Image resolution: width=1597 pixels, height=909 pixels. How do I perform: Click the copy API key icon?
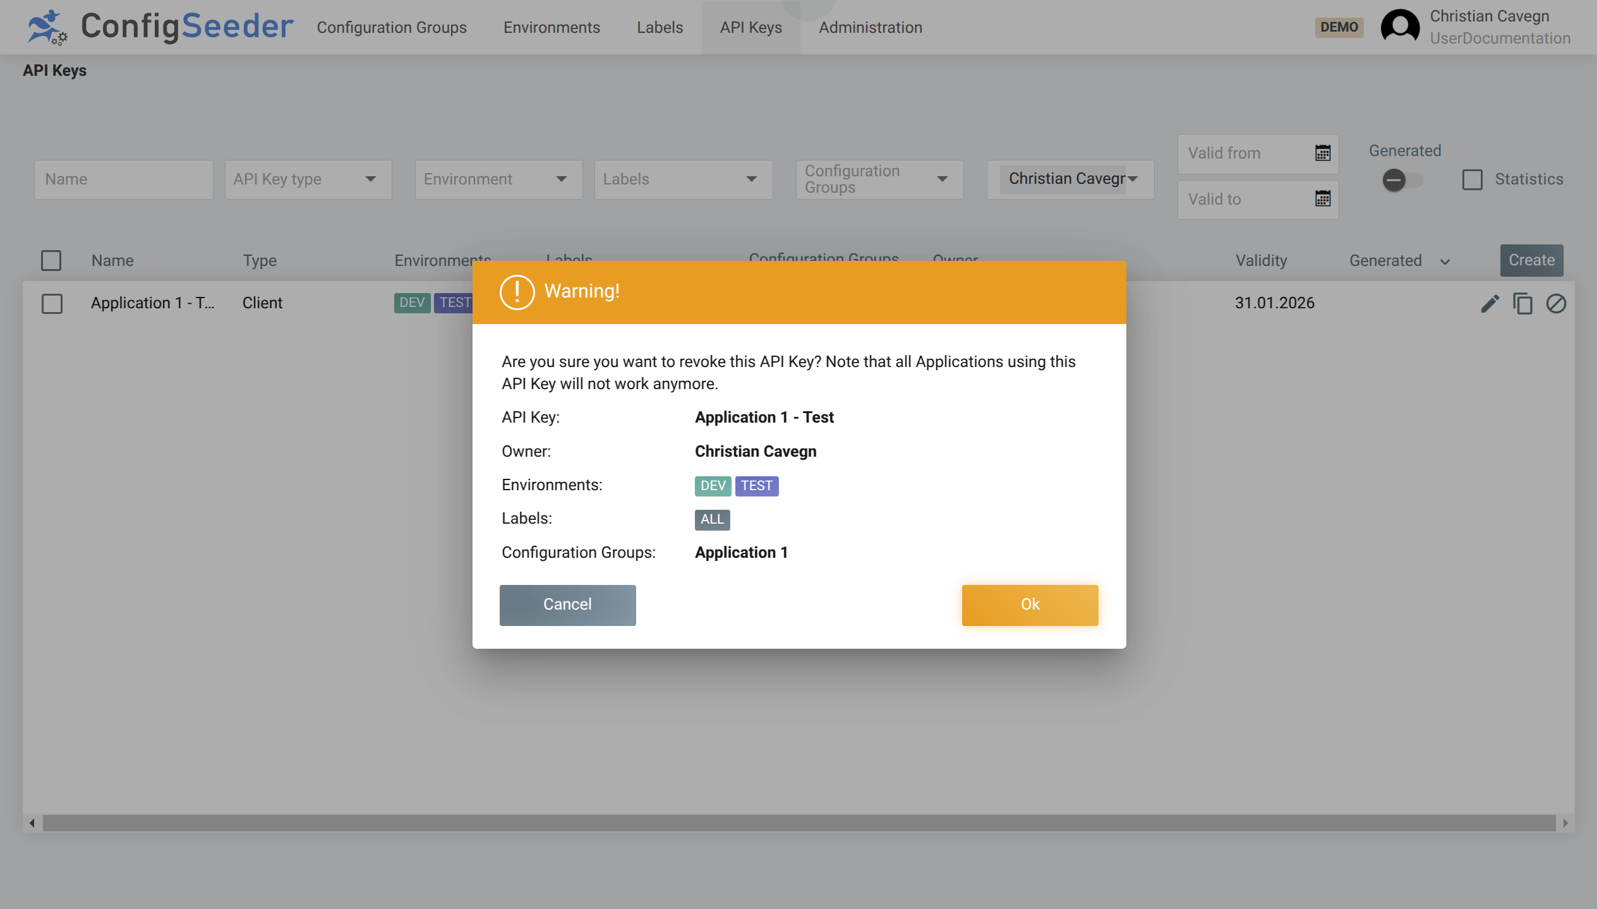[1522, 304]
